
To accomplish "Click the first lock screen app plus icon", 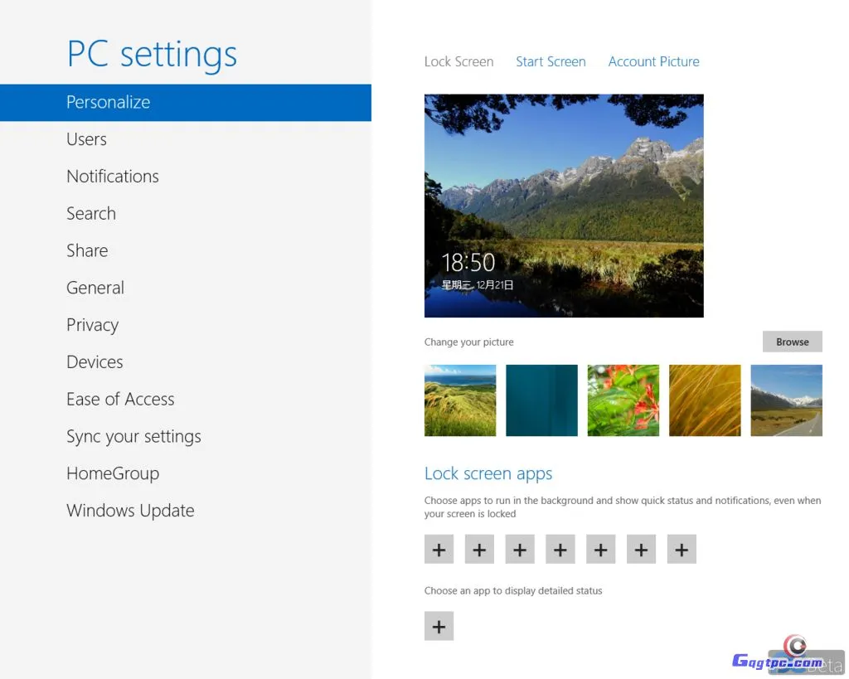I will (439, 549).
